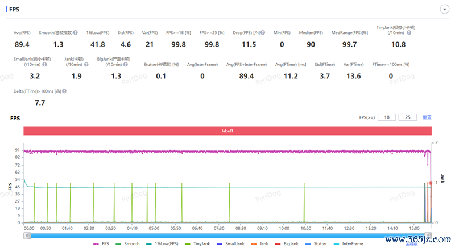Open the SmallJank help question icon
The height and width of the screenshot is (248, 455).
pos(44,65)
